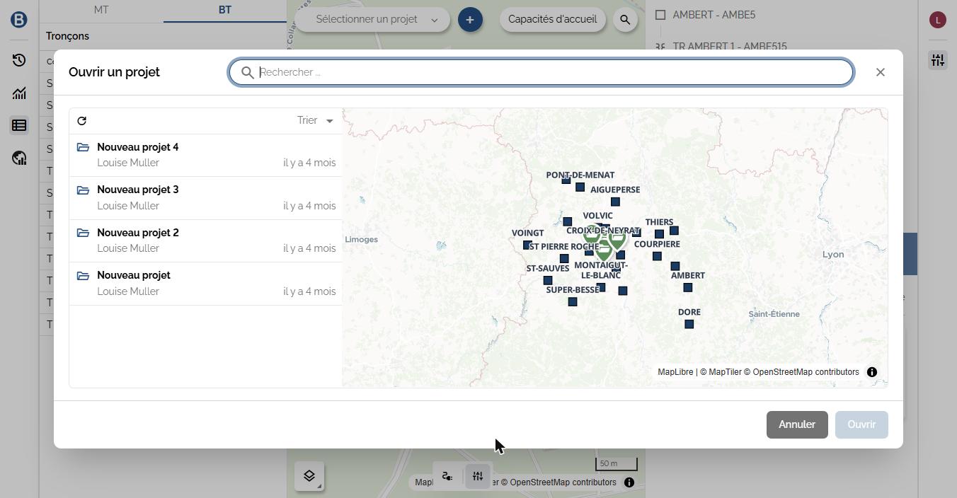The image size is (957, 498).
Task: Click folder icon of Nouveau projet 4
Action: (x=83, y=147)
